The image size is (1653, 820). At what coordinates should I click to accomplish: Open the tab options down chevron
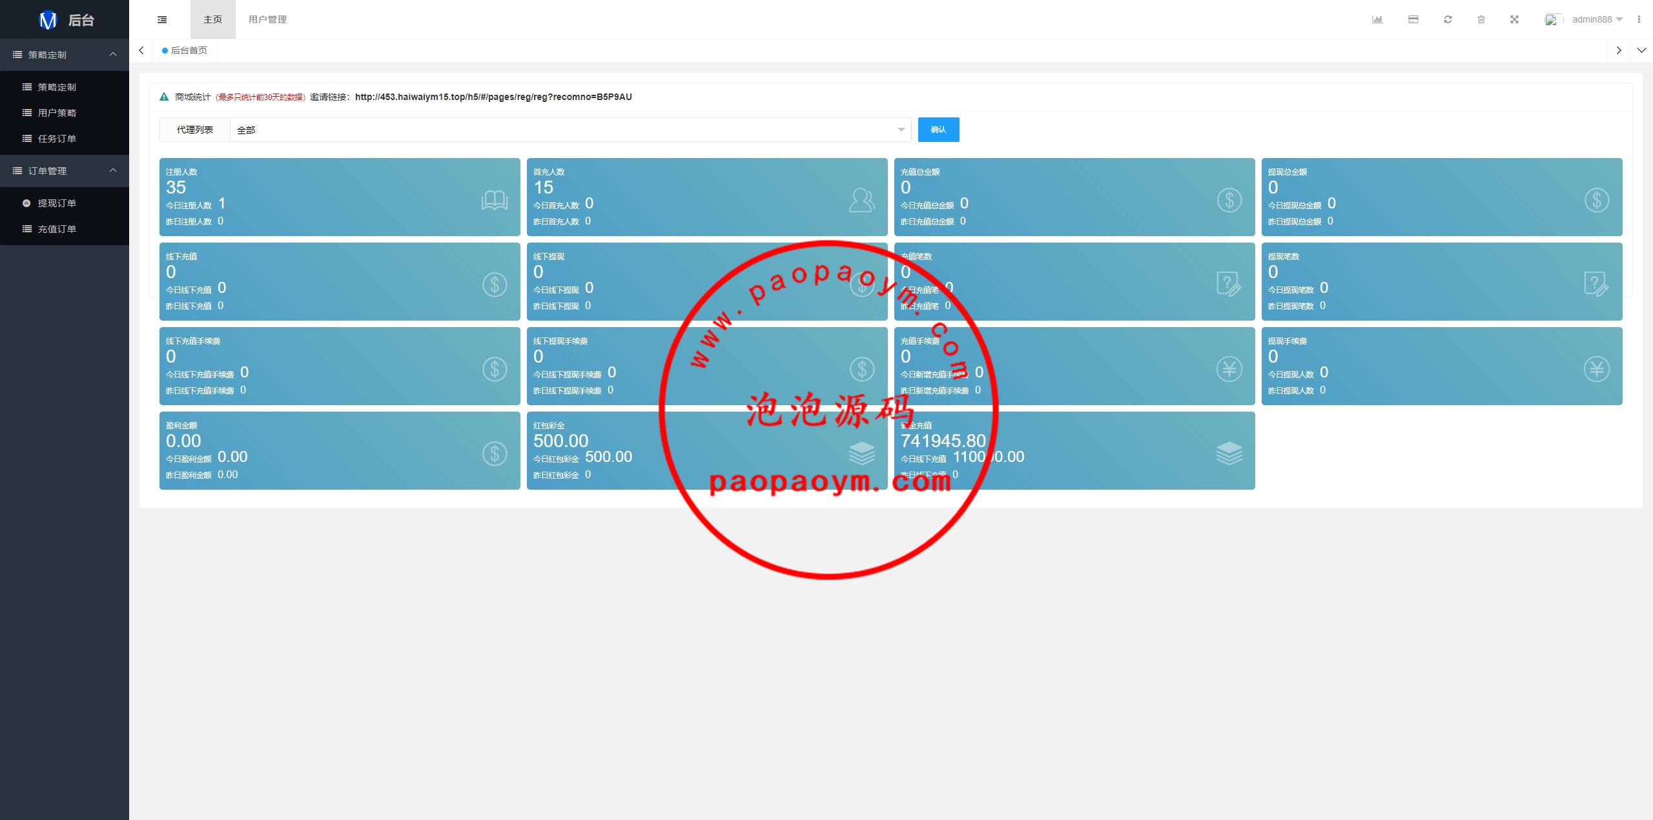(1641, 50)
